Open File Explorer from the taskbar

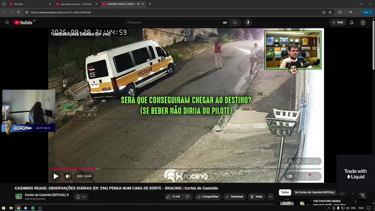(x=11, y=208)
